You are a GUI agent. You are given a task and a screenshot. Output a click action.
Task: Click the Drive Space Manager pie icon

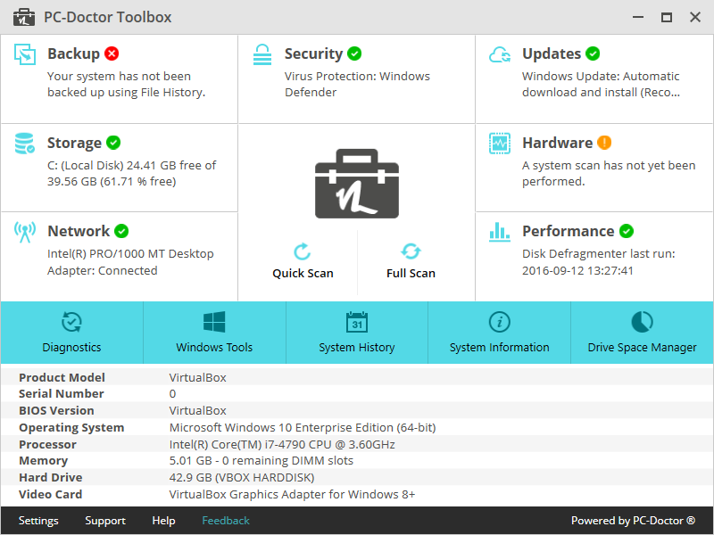point(642,322)
